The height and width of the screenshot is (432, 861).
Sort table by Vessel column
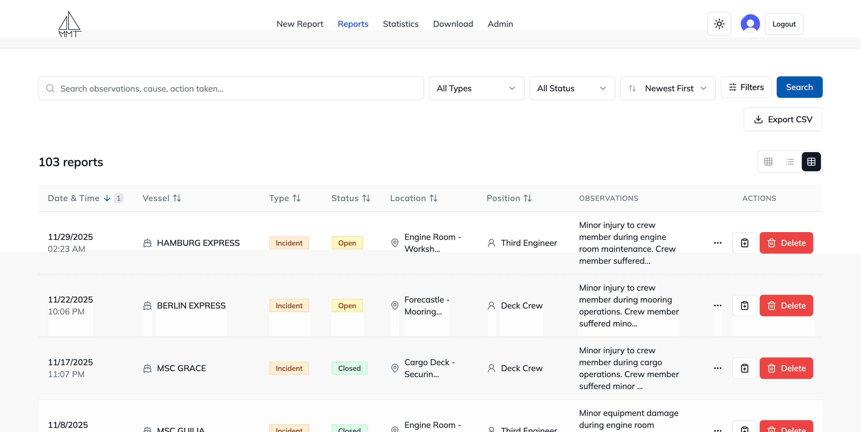(162, 198)
